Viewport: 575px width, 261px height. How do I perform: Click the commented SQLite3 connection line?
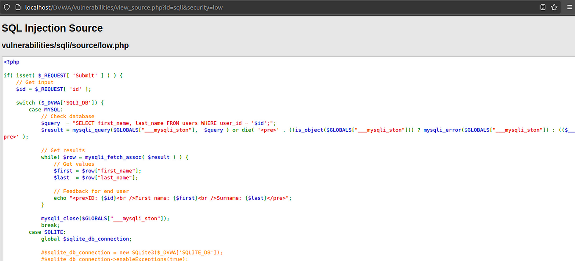point(131,252)
